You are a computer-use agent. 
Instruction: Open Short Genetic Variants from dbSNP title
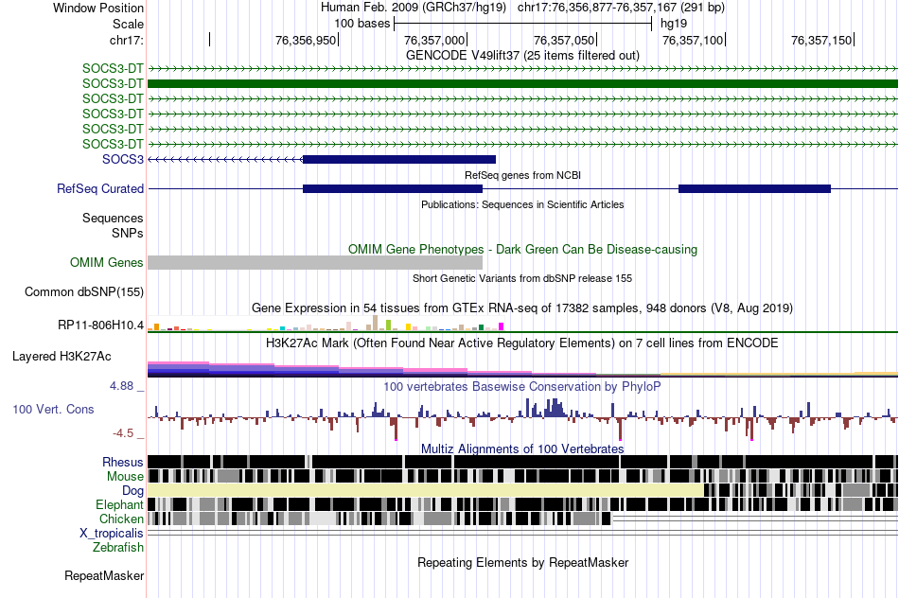(522, 278)
